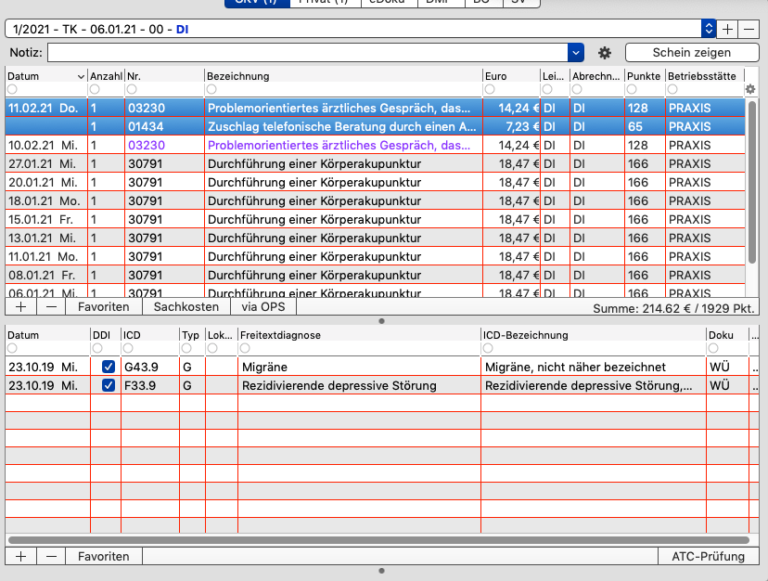The image size is (768, 581).
Task: Select the Migräne diagnosis text
Action: coord(265,367)
